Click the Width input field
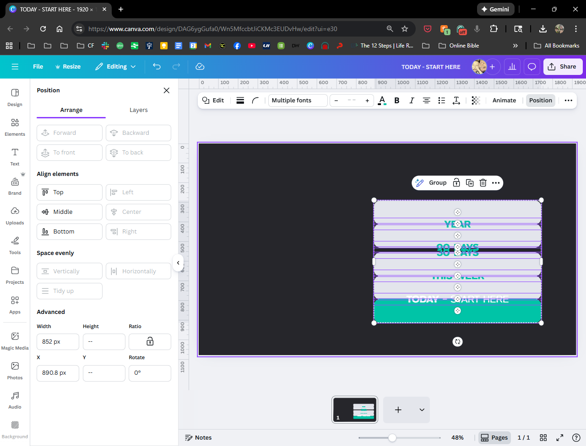Image resolution: width=586 pixels, height=446 pixels. tap(58, 342)
